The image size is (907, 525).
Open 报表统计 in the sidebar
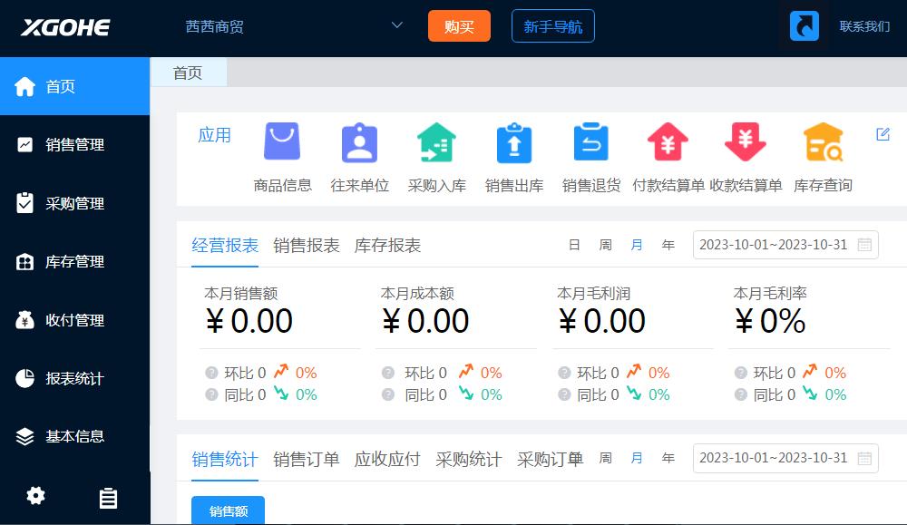click(x=74, y=378)
